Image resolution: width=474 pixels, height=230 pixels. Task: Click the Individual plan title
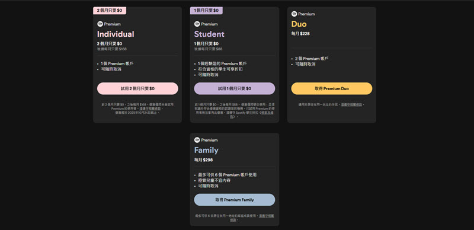[116, 34]
